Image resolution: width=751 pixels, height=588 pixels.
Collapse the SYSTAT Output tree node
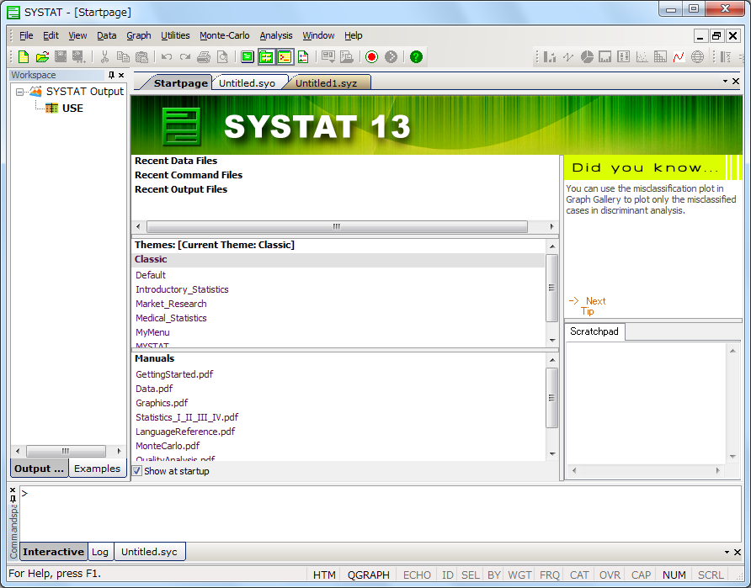[x=19, y=92]
